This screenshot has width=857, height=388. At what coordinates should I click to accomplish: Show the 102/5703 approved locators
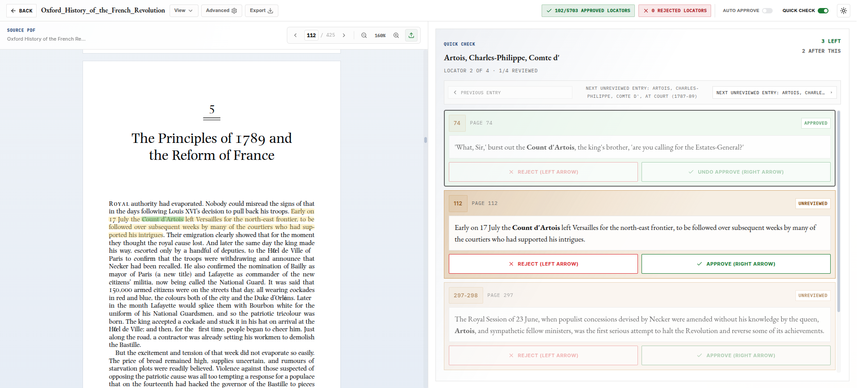point(588,11)
